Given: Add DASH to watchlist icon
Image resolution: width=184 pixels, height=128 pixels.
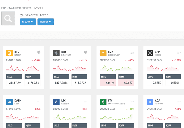Looking at the screenshot, I should pos(39,101).
